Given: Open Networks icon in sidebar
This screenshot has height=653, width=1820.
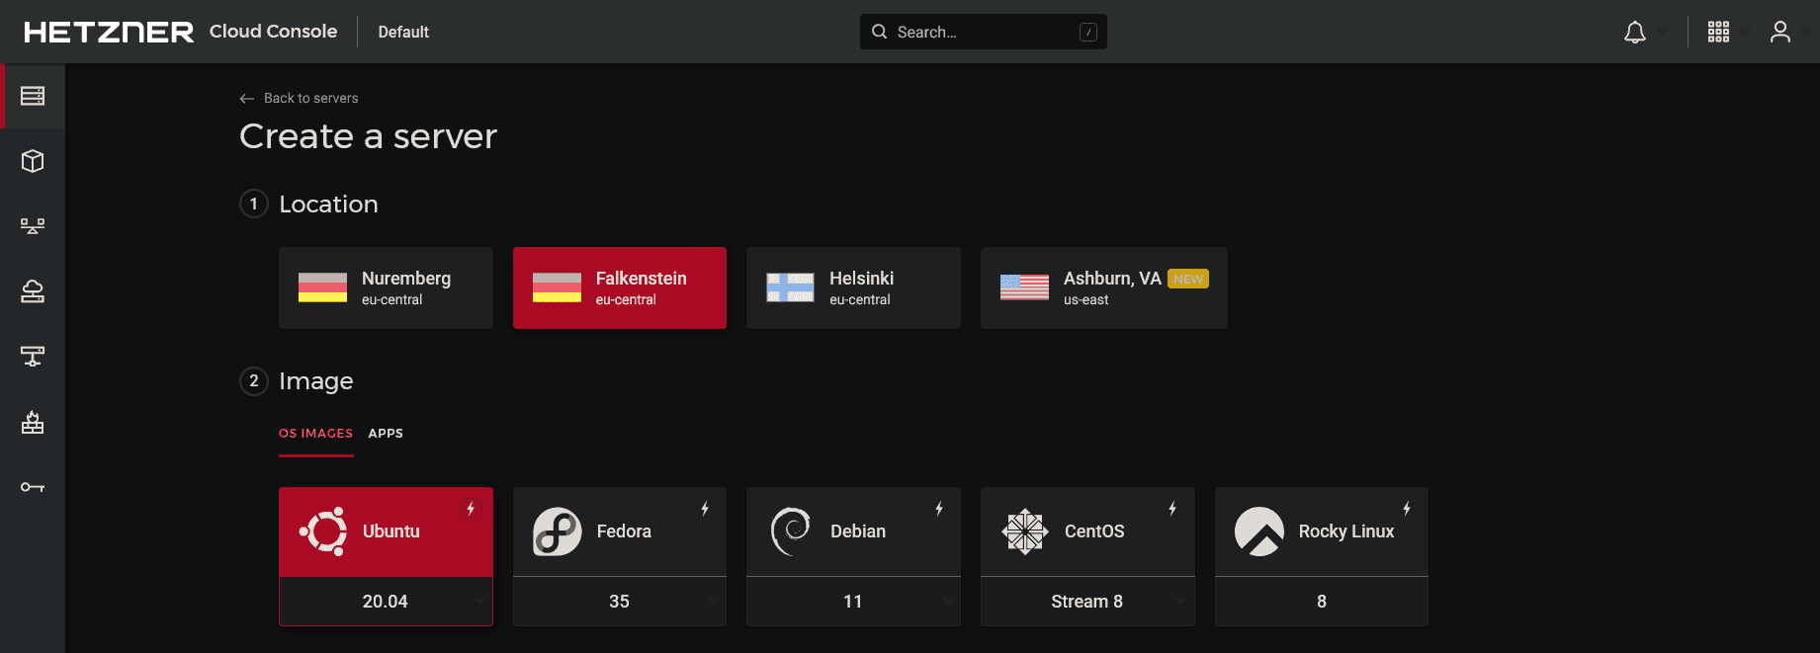Looking at the screenshot, I should click(33, 357).
